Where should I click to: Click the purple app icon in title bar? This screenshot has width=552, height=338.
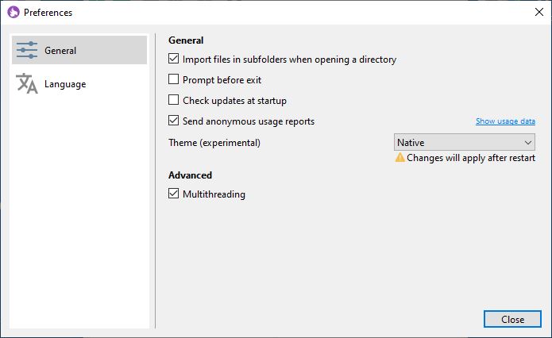[14, 13]
